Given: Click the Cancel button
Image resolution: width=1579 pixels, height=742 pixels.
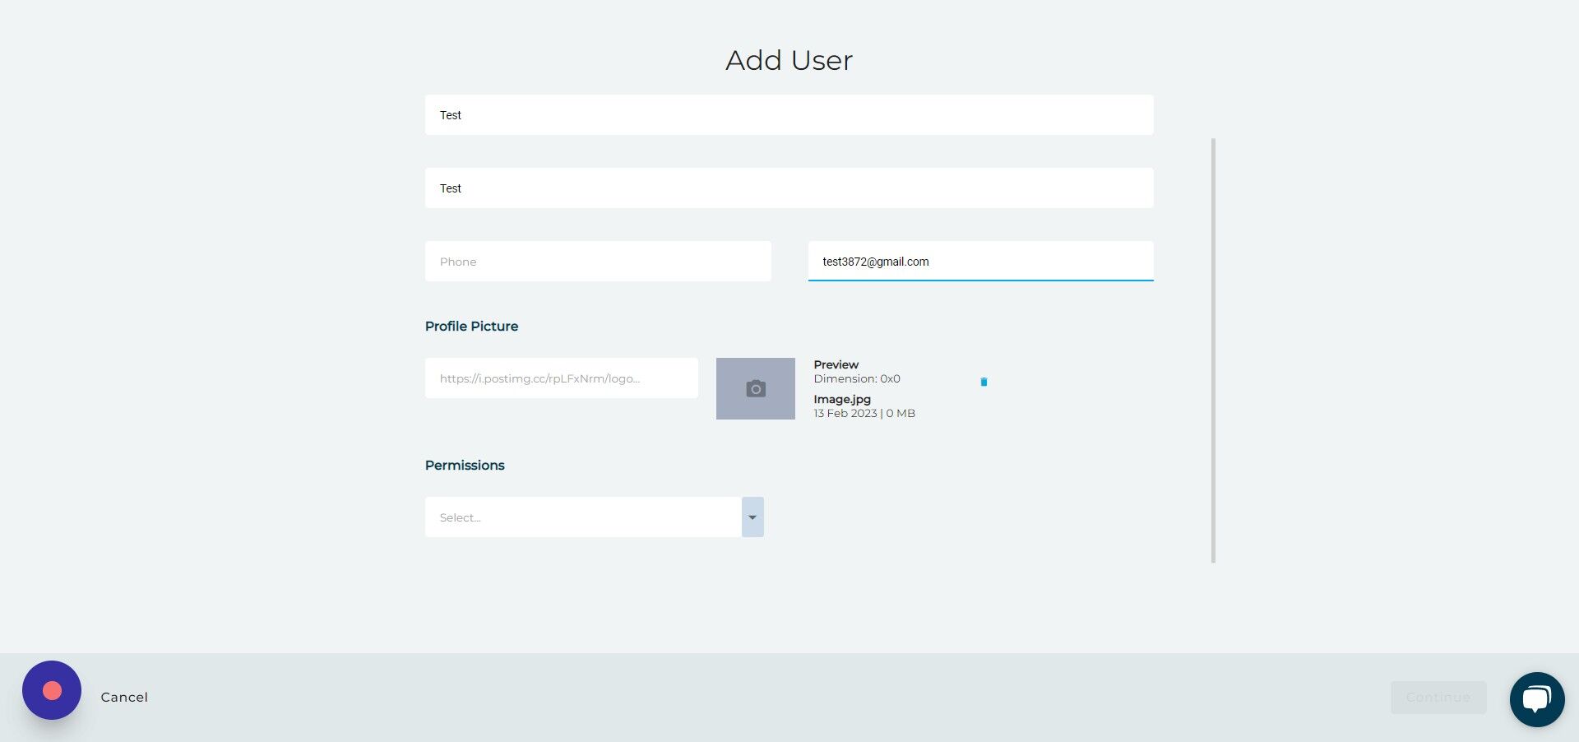Looking at the screenshot, I should [123, 697].
